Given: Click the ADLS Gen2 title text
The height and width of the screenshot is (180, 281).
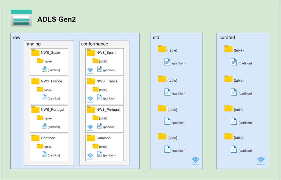Looking at the screenshot, I should click(56, 19).
